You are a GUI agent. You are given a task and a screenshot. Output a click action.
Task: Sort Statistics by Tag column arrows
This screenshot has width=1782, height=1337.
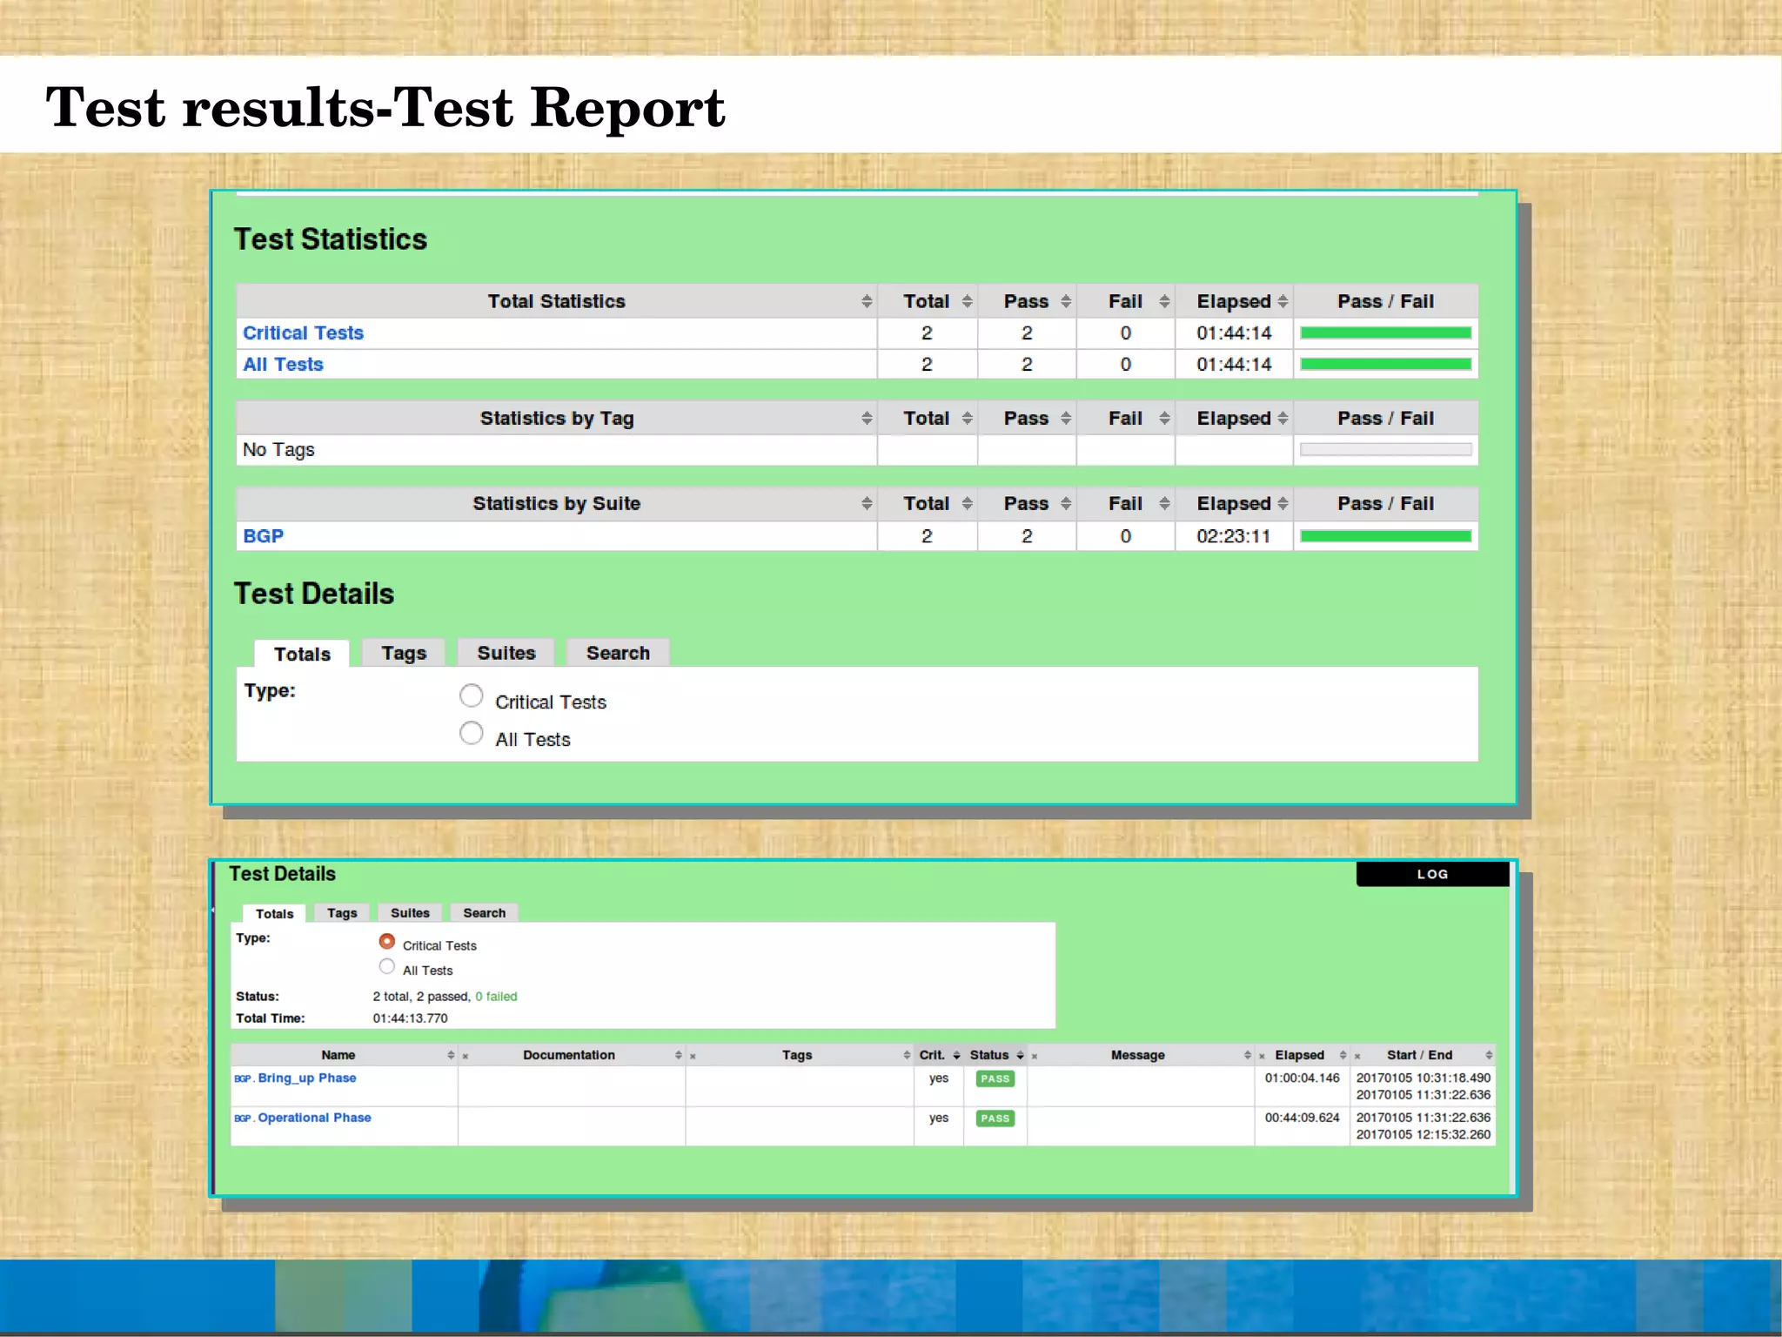pyautogui.click(x=866, y=419)
